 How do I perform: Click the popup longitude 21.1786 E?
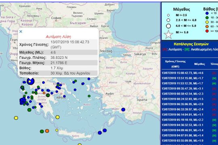(x=59, y=63)
